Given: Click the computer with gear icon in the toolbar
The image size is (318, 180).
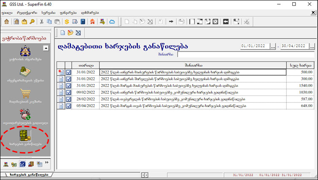Looking at the screenshot, I should coord(102,21).
